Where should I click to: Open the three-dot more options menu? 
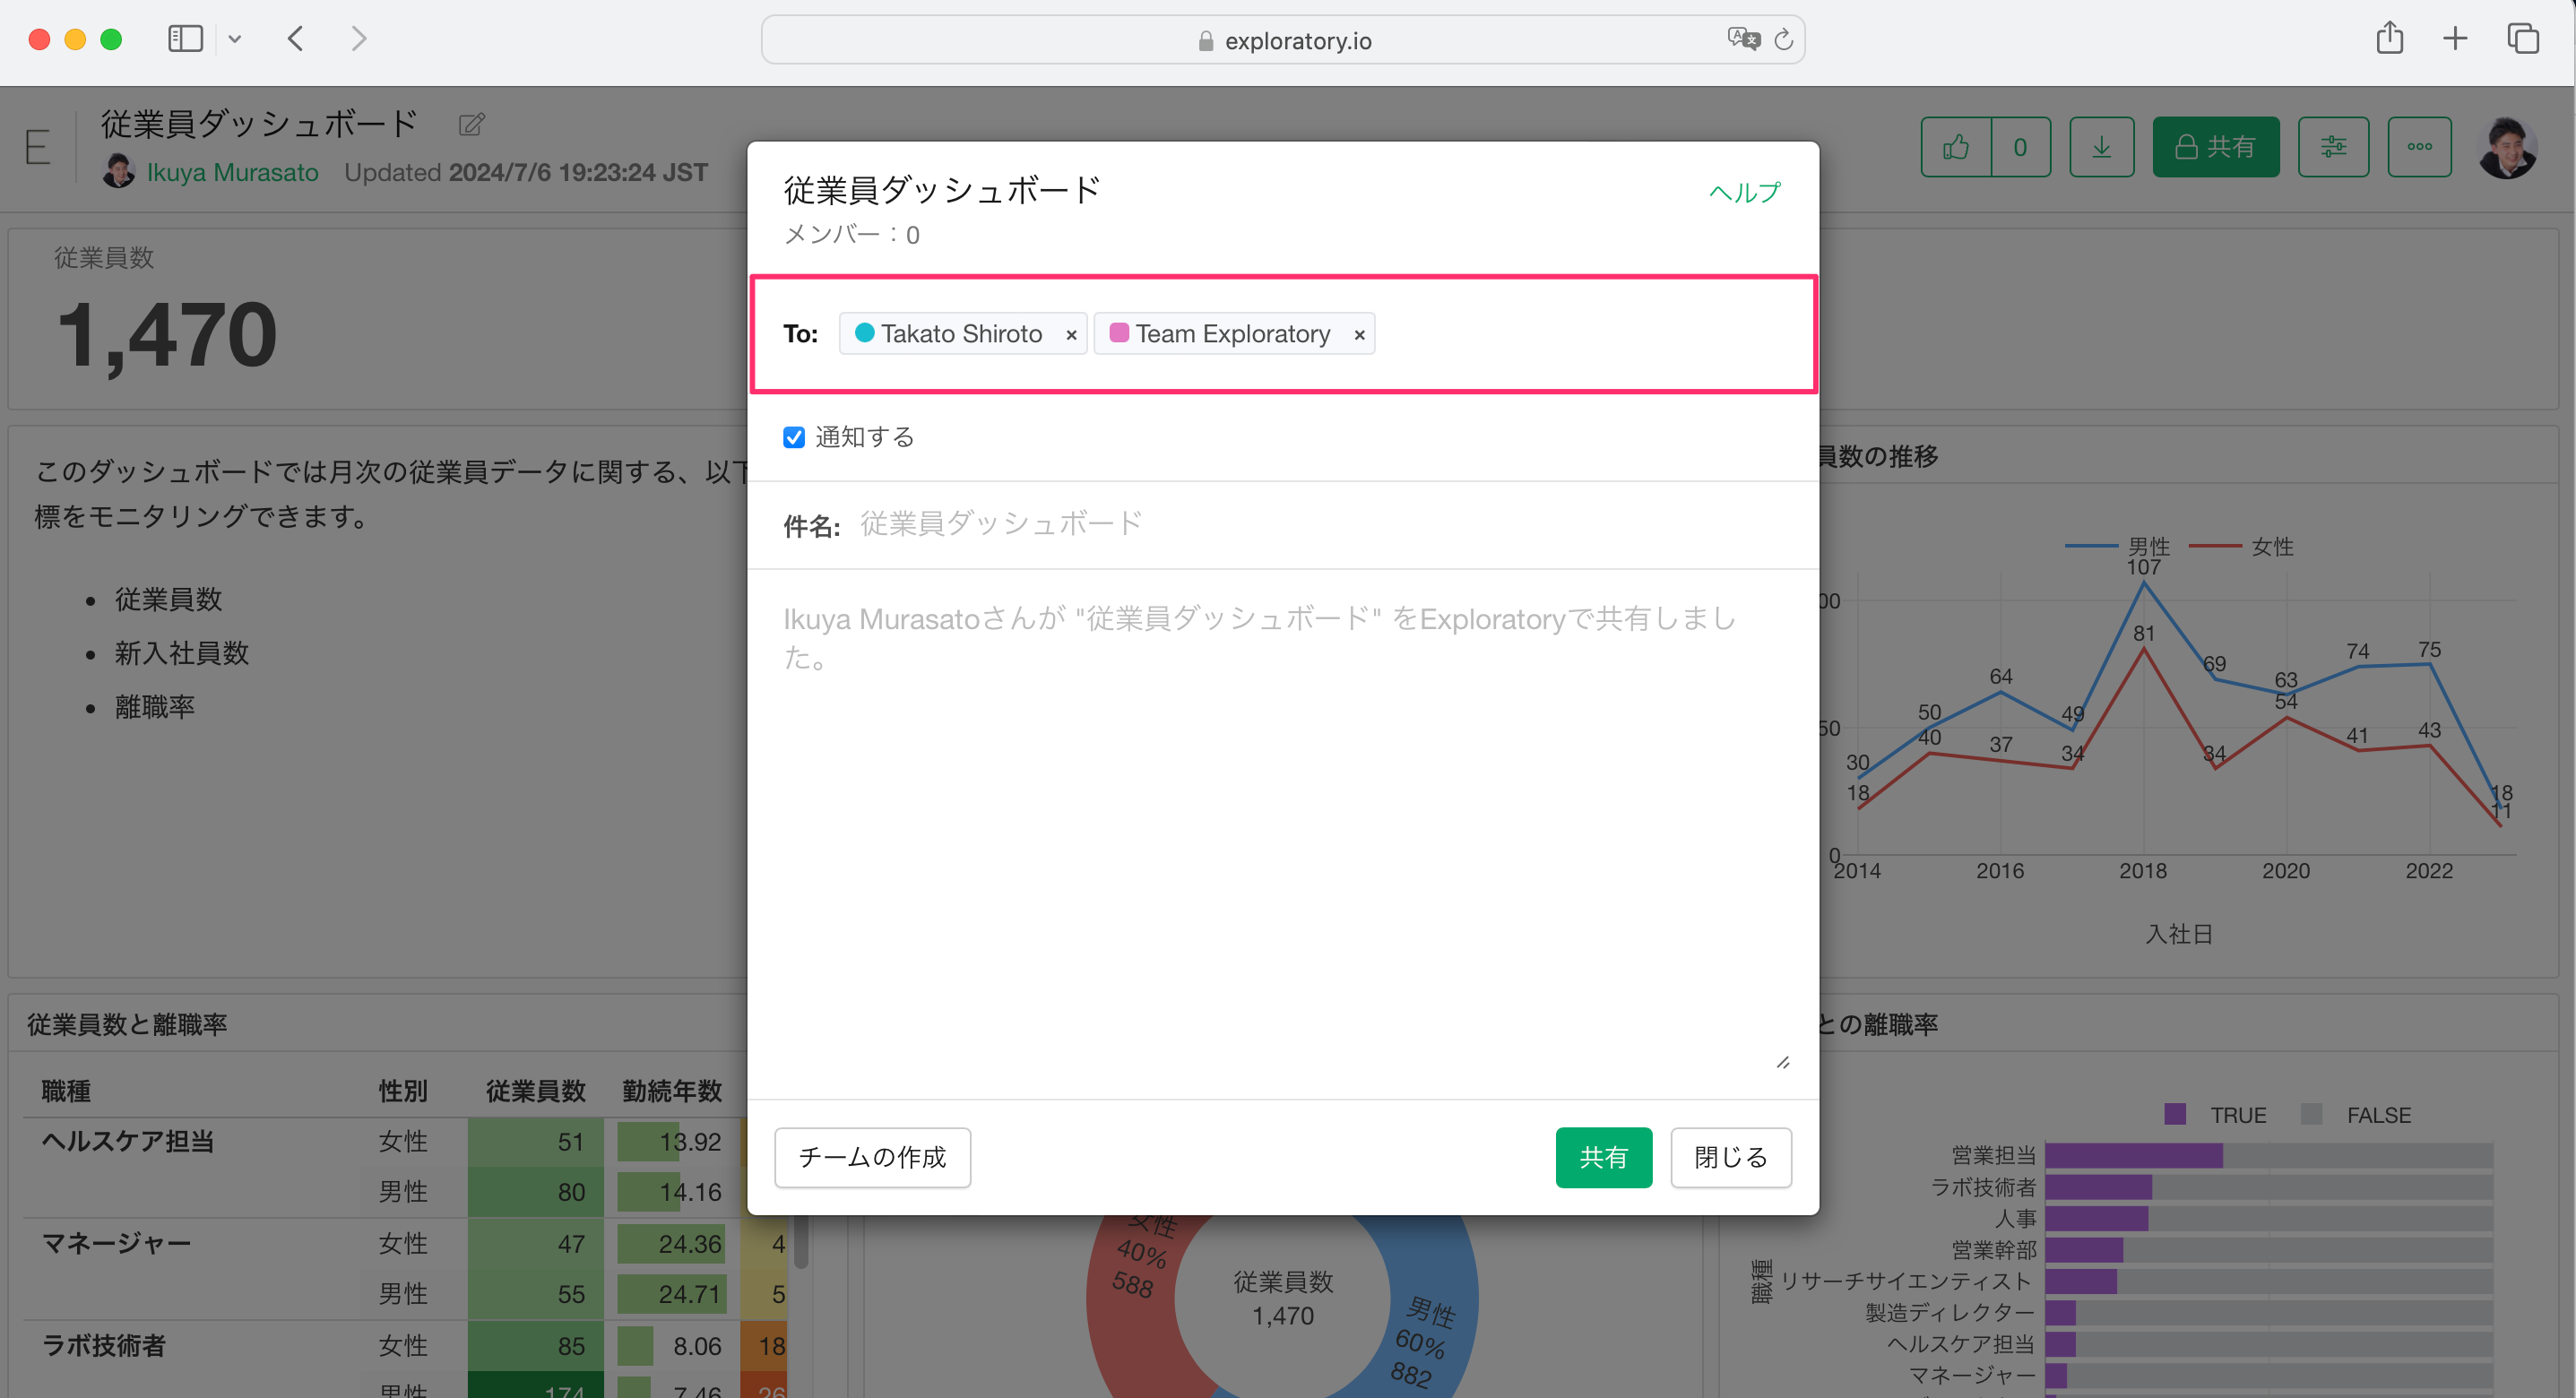click(2419, 147)
